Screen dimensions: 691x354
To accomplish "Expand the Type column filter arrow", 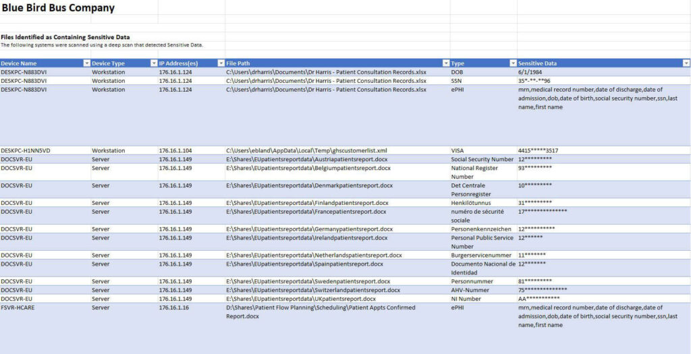I will pyautogui.click(x=513, y=63).
